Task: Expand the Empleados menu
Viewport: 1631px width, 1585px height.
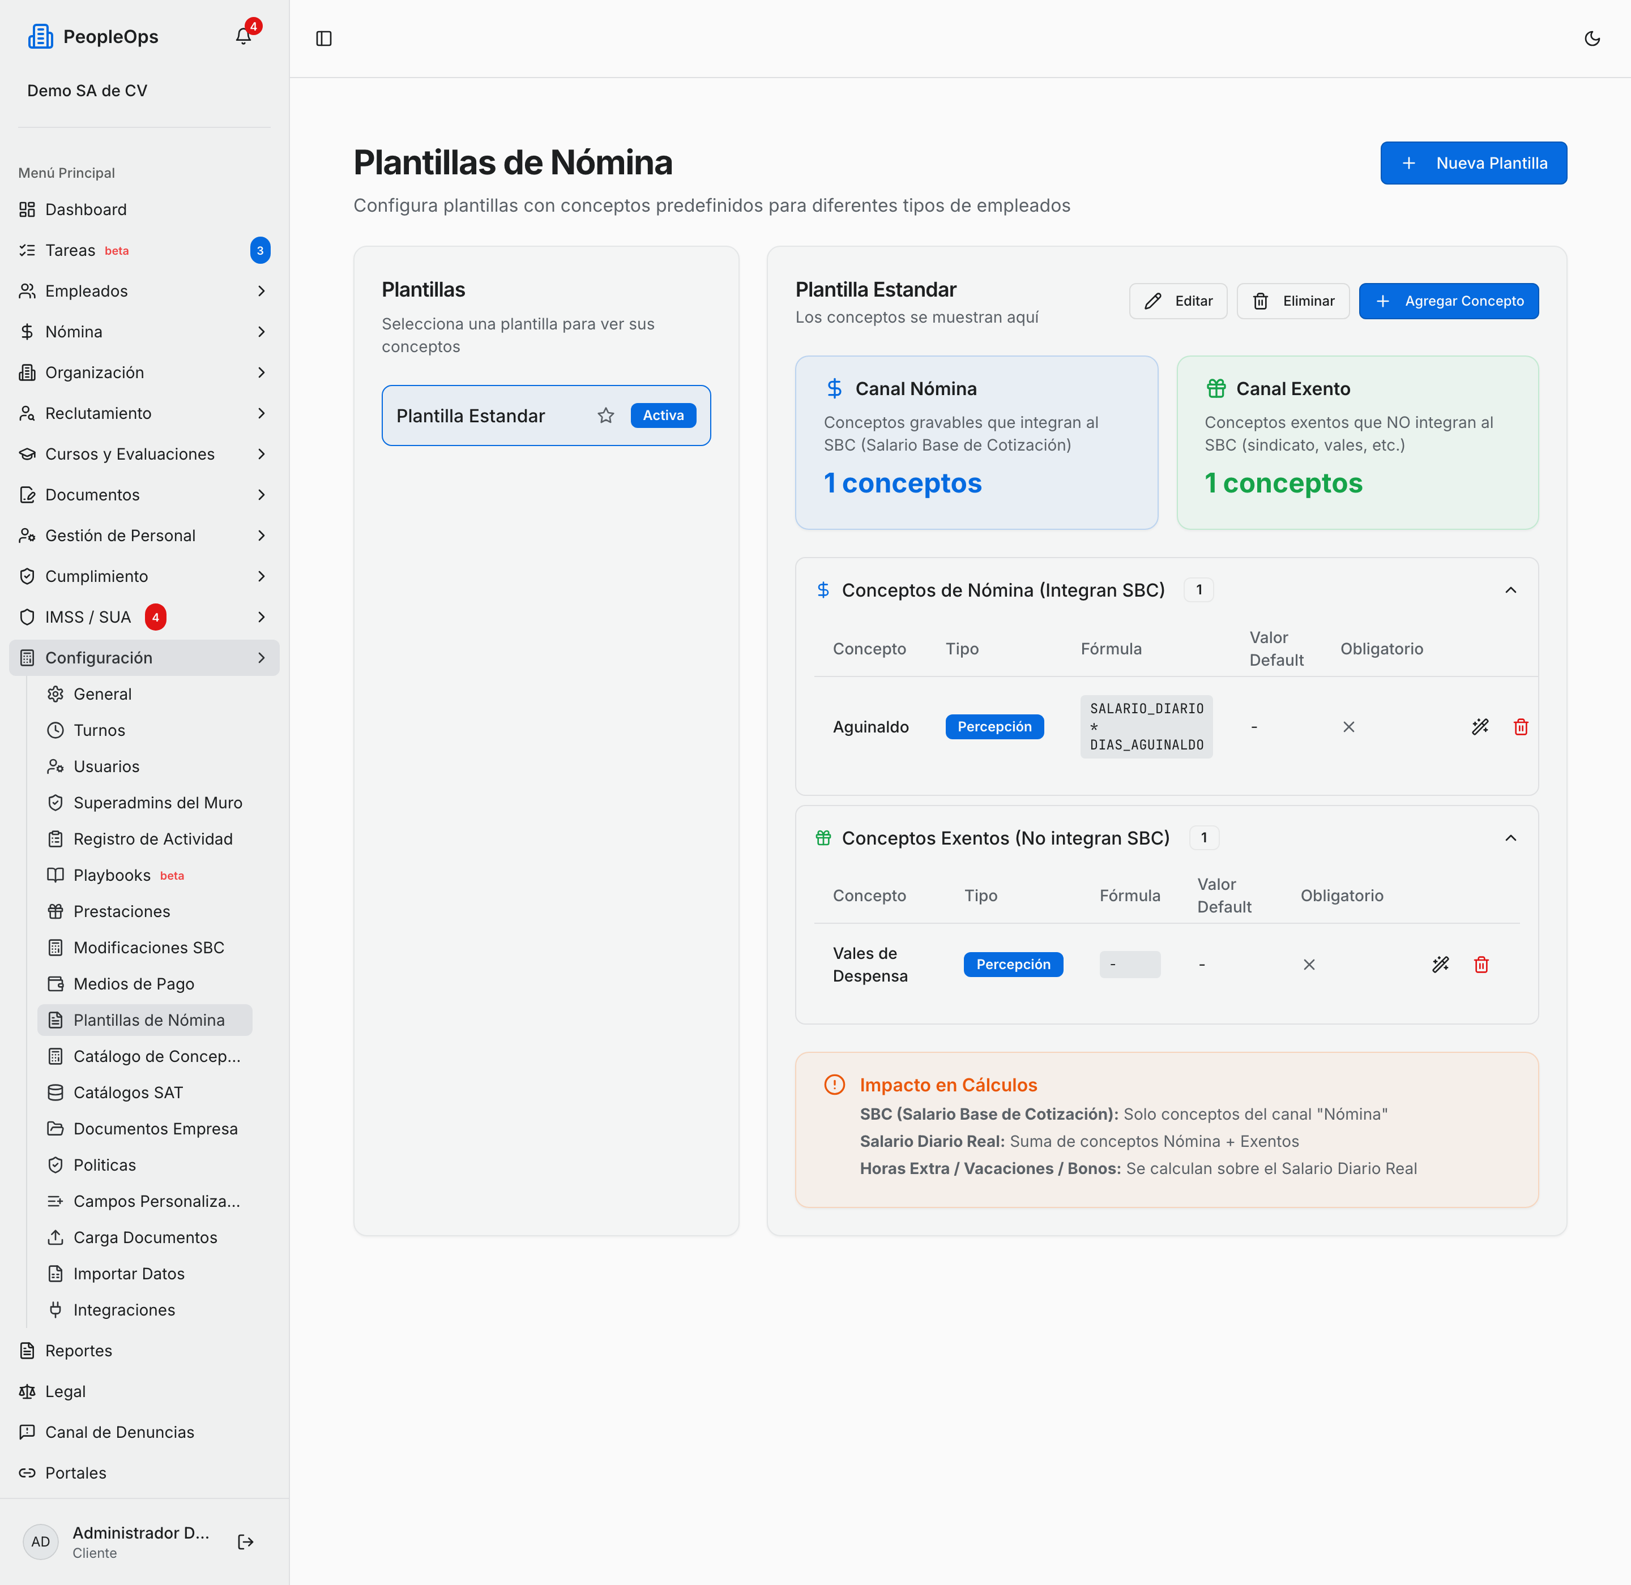Action: click(x=144, y=290)
